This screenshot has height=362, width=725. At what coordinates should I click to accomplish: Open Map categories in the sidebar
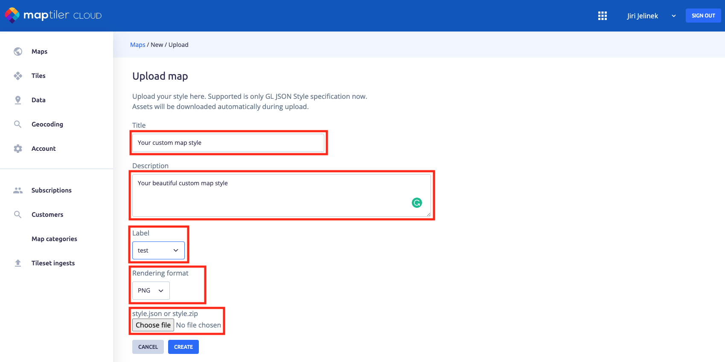(54, 239)
